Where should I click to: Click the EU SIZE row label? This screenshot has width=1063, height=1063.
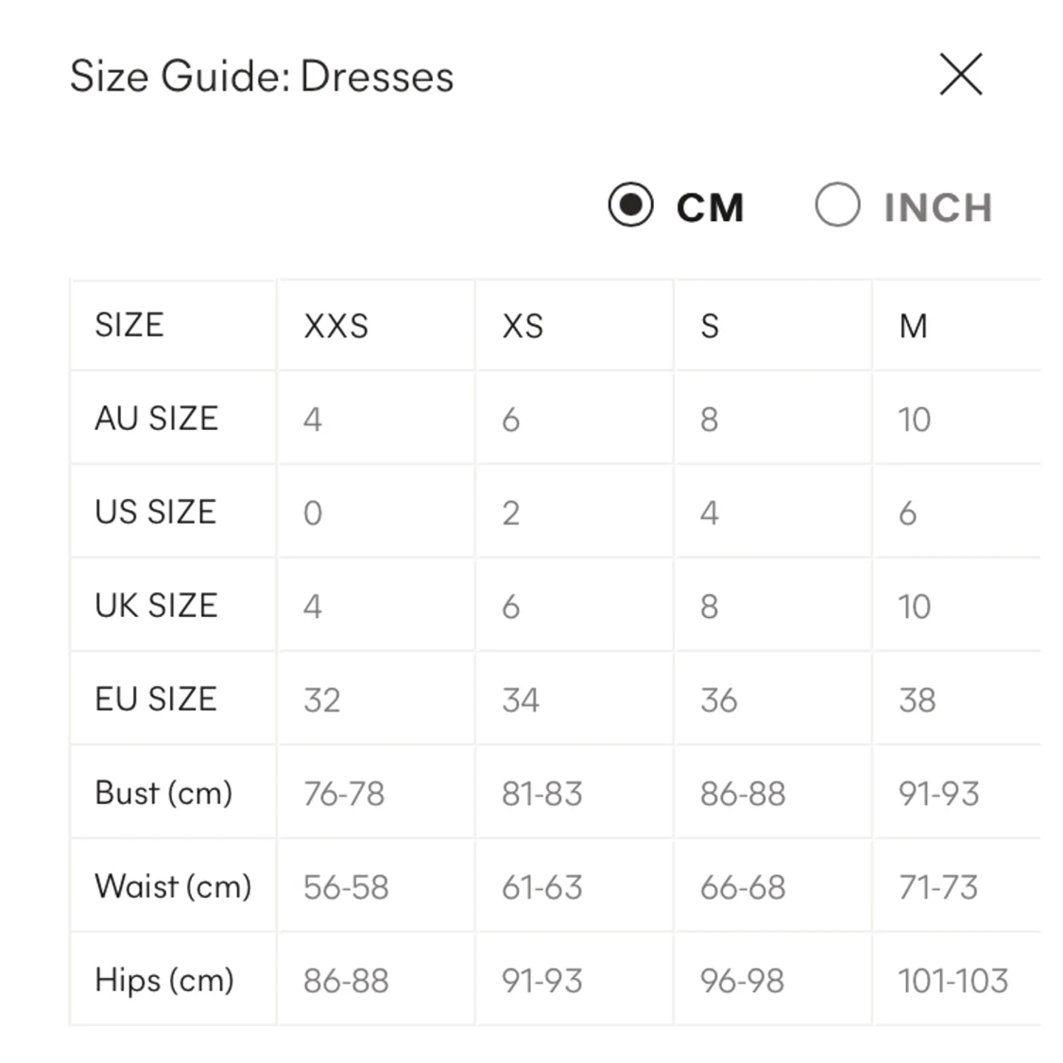pos(156,699)
